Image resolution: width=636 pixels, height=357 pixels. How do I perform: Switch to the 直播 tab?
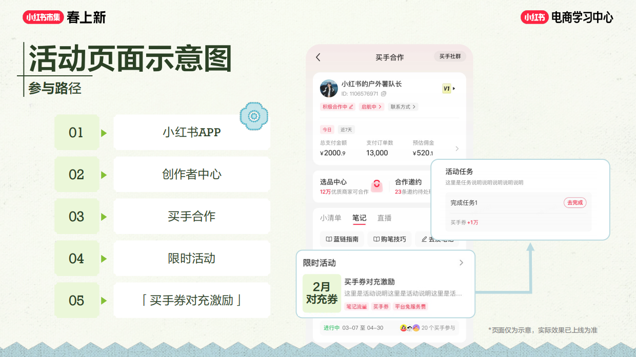[x=384, y=217]
